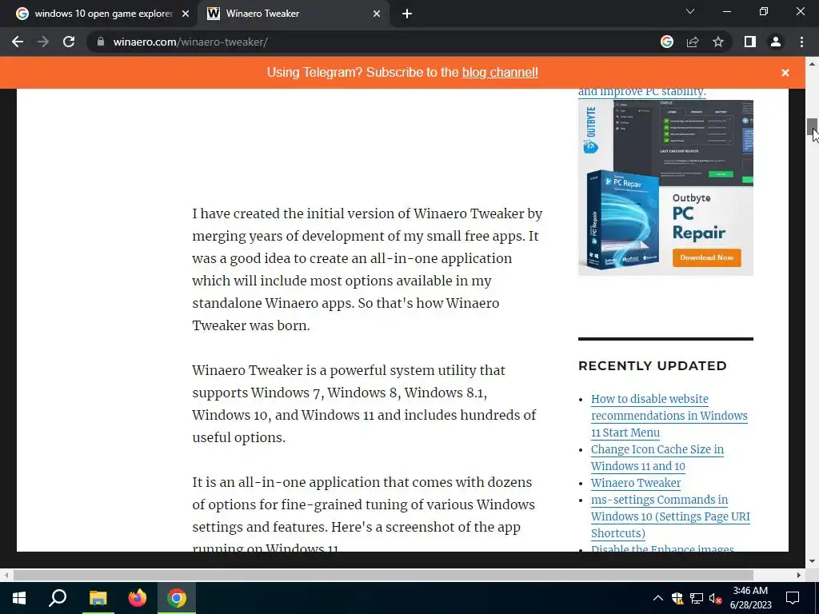Go back using the browser back arrow
This screenshot has width=819, height=614.
[18, 42]
